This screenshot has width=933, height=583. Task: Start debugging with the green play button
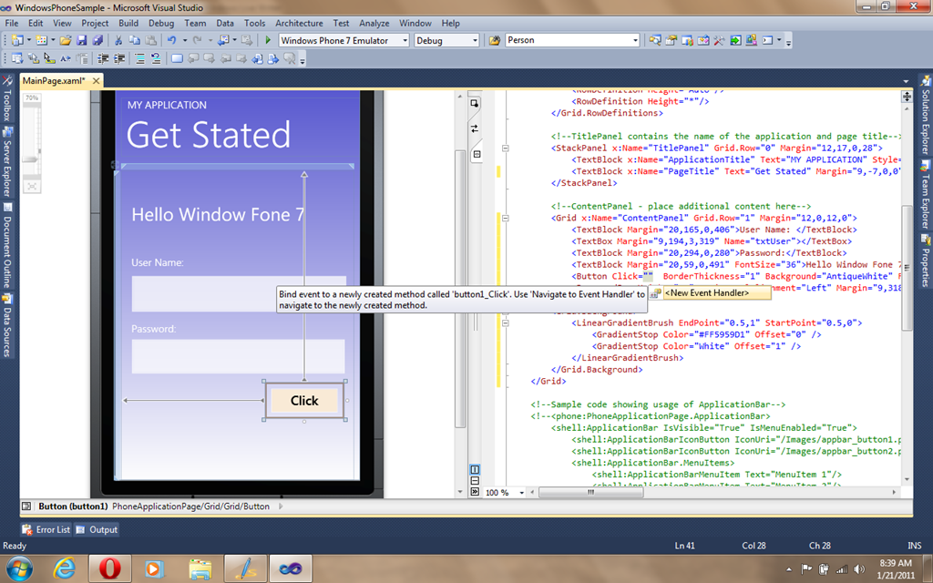268,40
